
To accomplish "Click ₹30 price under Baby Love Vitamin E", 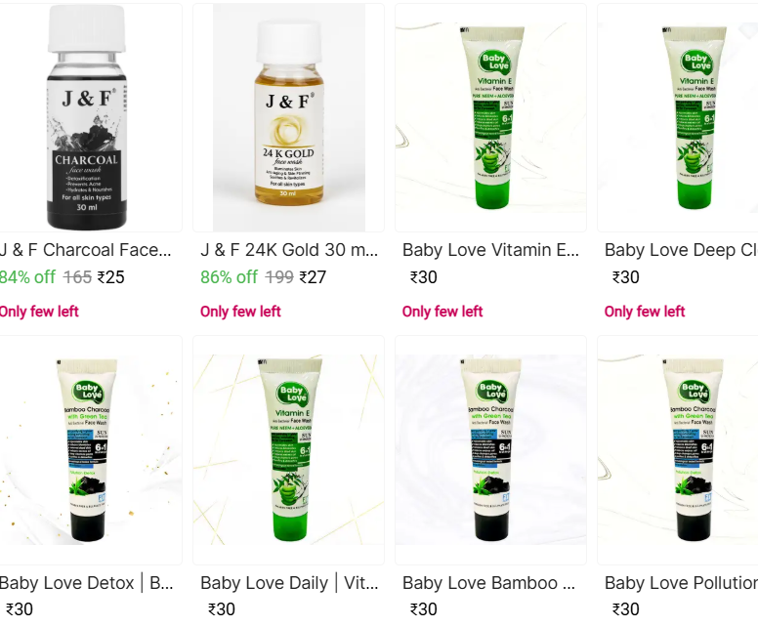I will point(424,277).
